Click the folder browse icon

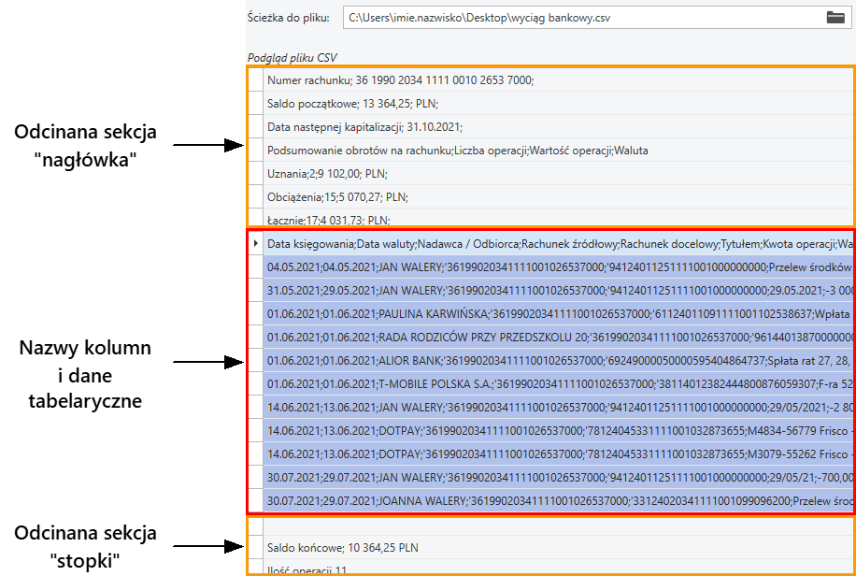pos(835,17)
